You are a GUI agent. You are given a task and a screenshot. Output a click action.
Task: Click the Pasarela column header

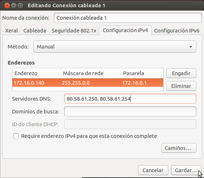pos(142,73)
